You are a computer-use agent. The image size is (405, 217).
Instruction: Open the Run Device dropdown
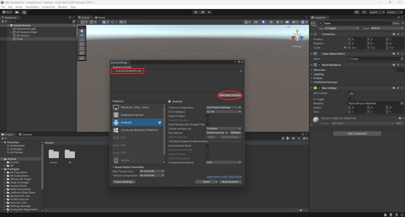click(x=217, y=133)
